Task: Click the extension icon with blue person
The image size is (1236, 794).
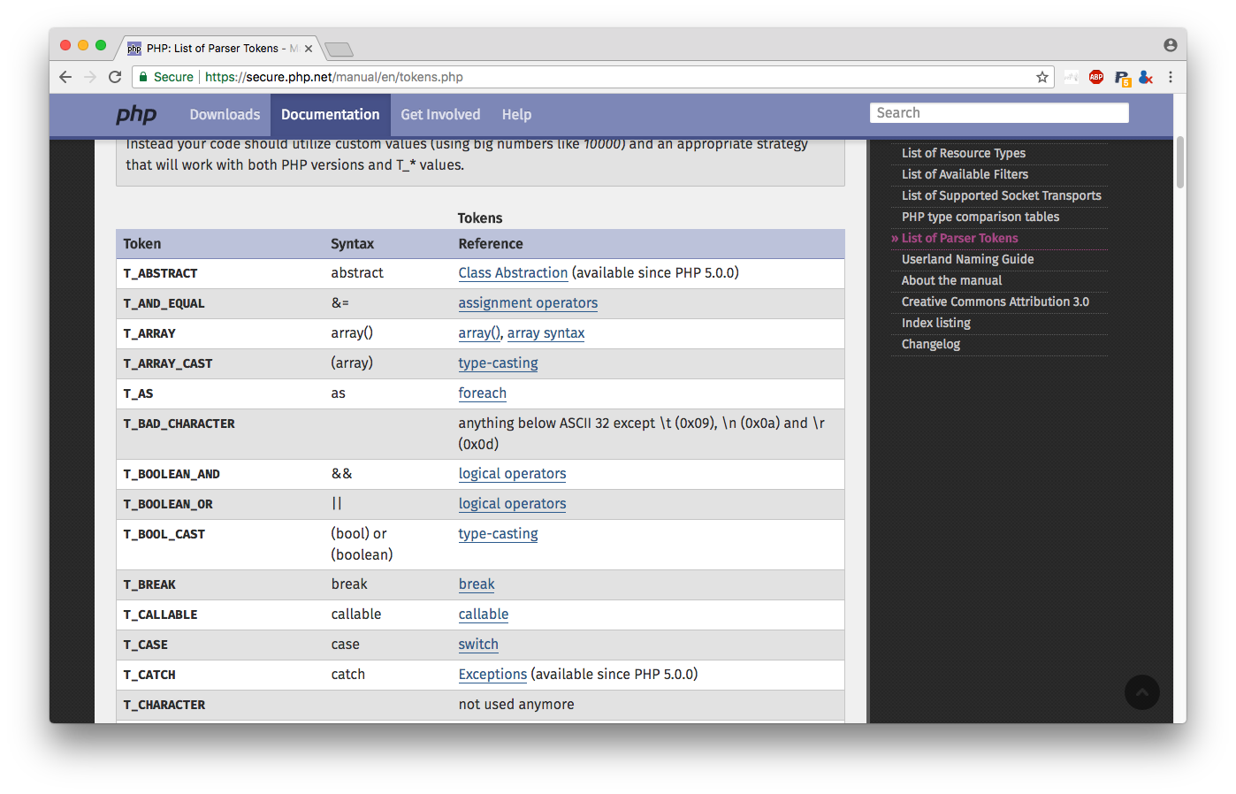Action: 1146,77
